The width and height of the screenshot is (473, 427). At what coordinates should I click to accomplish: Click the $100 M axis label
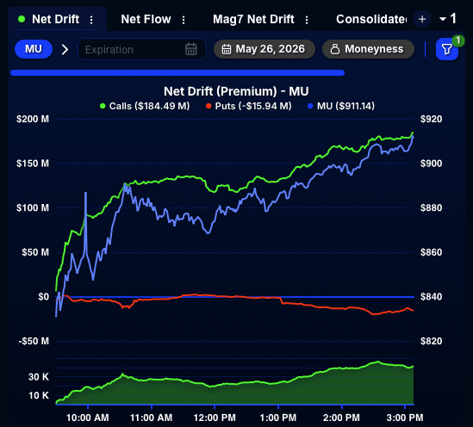(x=33, y=207)
